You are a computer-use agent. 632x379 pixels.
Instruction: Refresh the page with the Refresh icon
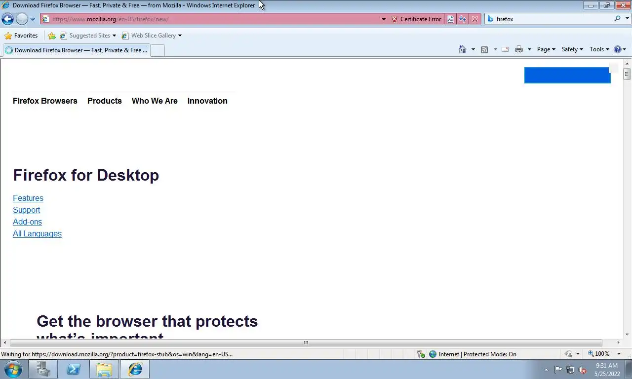coord(463,19)
